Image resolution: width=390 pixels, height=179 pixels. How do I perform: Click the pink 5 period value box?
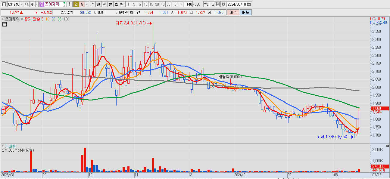coord(82,4)
